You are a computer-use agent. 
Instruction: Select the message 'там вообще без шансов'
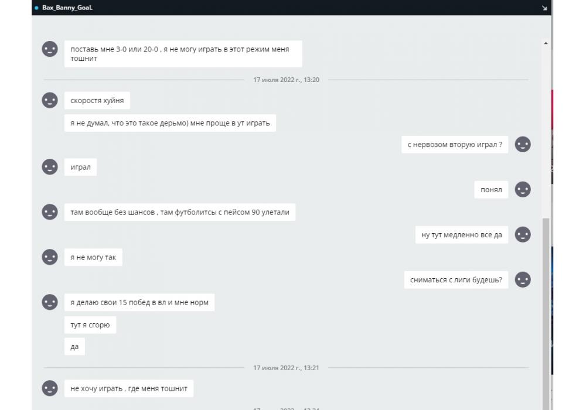[x=180, y=212]
